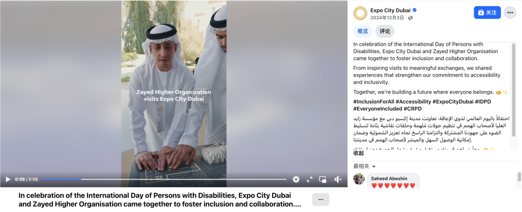The image size is (522, 212).
Task: Open Saheed Abeshin's commenter avatar
Action: (359, 179)
